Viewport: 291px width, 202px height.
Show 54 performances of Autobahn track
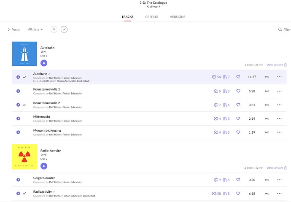216,77
